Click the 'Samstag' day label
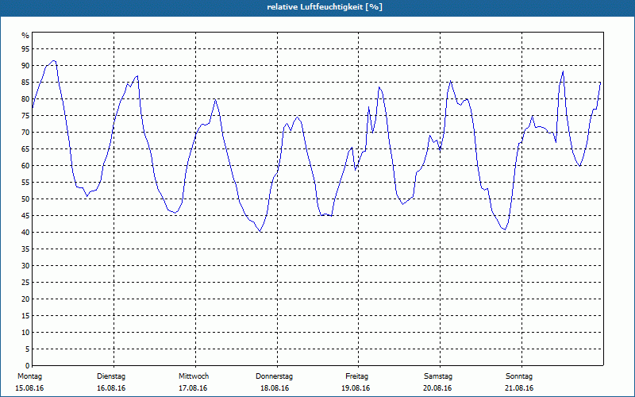 pyautogui.click(x=438, y=376)
